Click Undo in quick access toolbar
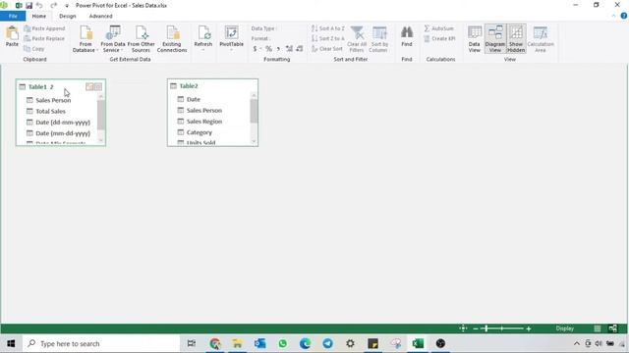Screen dimensions: 629x353 click(x=39, y=6)
